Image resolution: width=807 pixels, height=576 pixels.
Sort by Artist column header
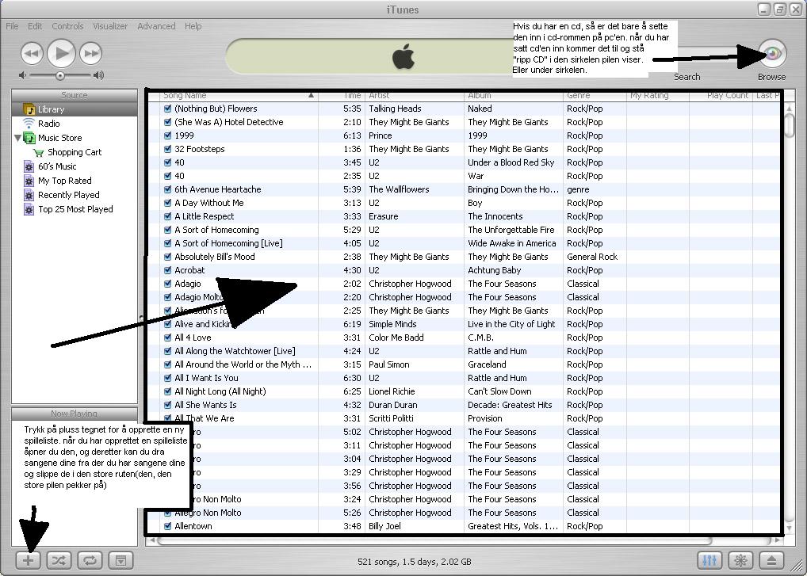click(x=415, y=96)
